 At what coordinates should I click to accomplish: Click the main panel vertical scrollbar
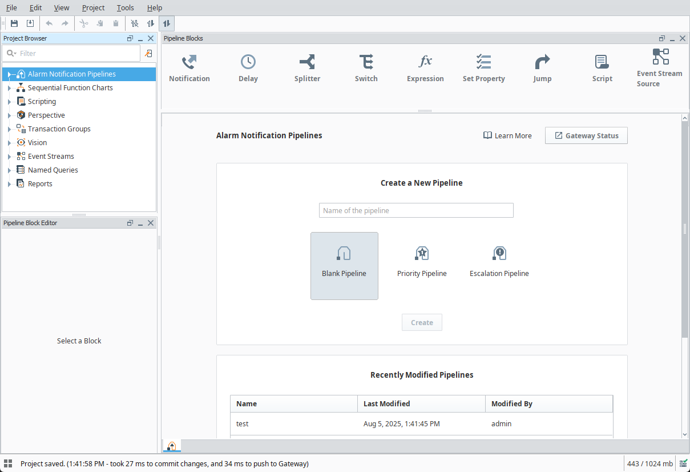685,229
